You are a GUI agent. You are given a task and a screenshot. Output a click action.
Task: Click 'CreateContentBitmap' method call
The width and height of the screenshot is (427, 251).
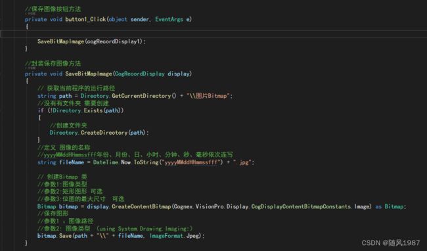pos(141,206)
